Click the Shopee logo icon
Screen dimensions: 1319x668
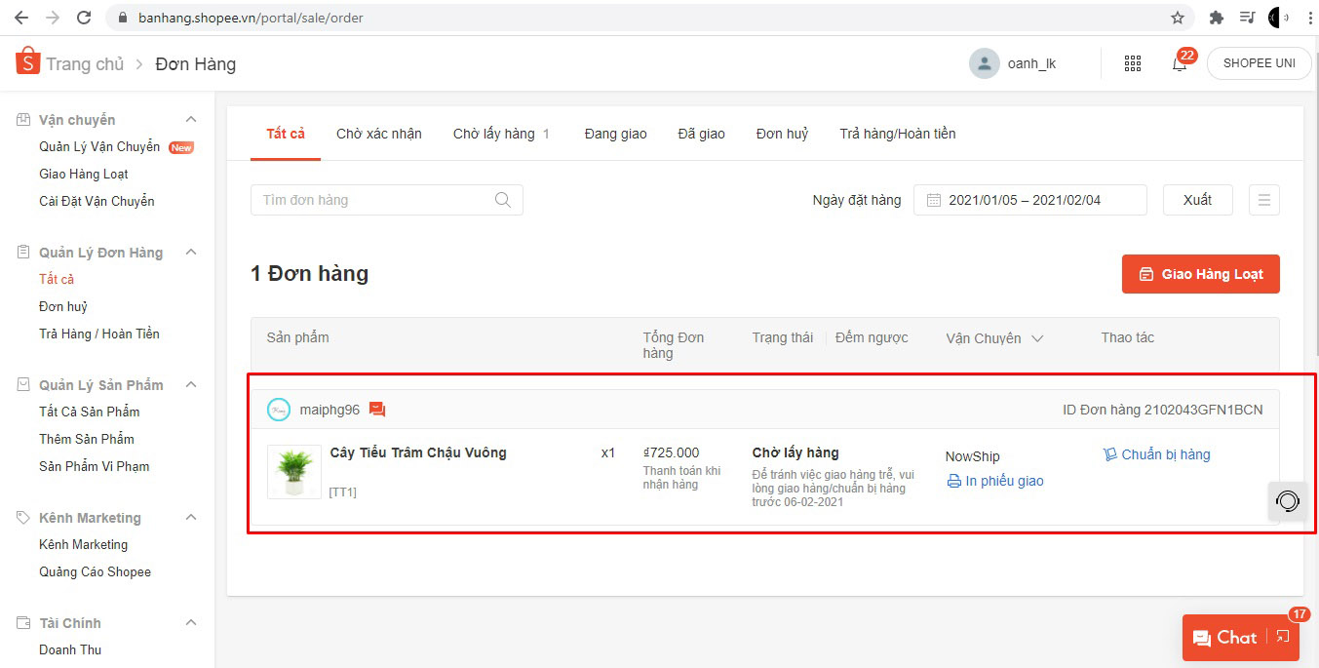pos(27,61)
